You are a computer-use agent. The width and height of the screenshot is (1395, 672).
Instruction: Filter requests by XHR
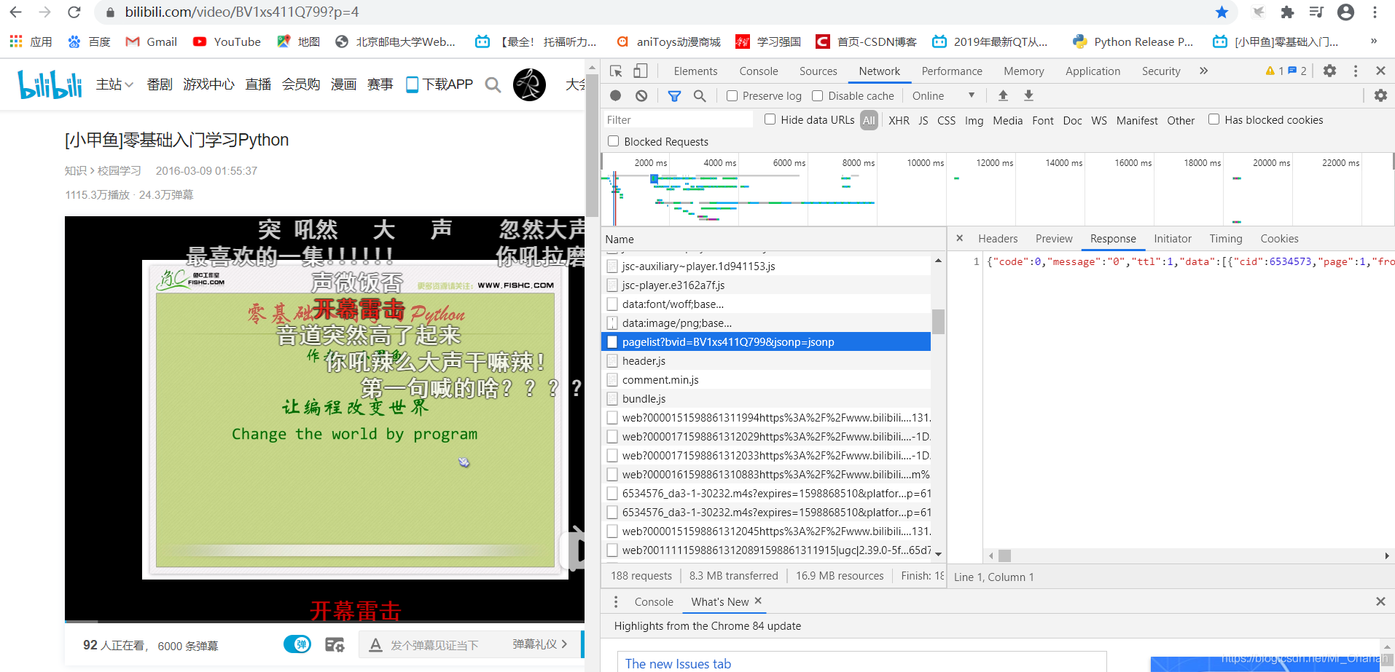click(x=899, y=120)
